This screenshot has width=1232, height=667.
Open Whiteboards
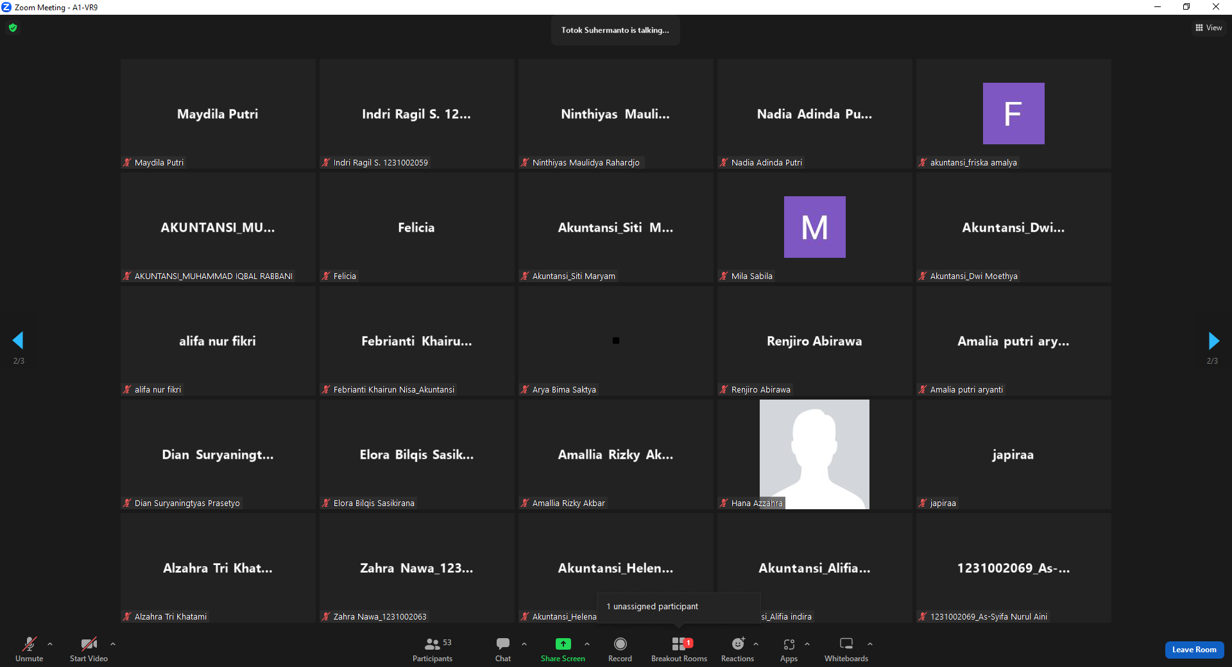[x=846, y=649]
